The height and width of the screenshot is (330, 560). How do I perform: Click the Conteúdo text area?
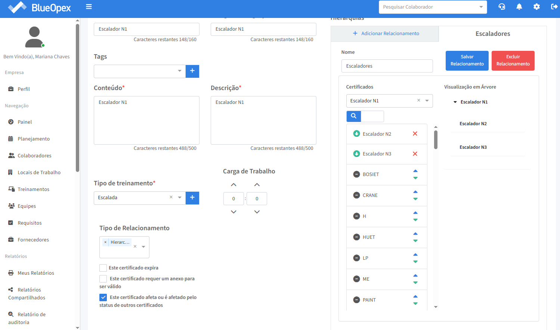click(x=146, y=120)
